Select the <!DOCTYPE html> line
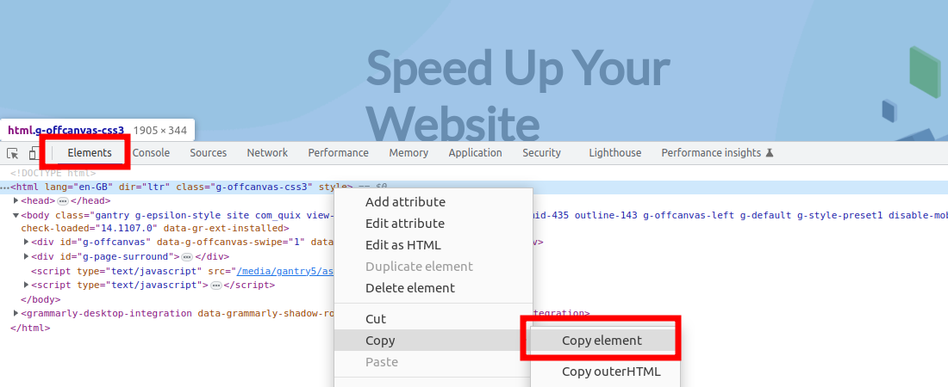Image resolution: width=948 pixels, height=387 pixels. [53, 173]
